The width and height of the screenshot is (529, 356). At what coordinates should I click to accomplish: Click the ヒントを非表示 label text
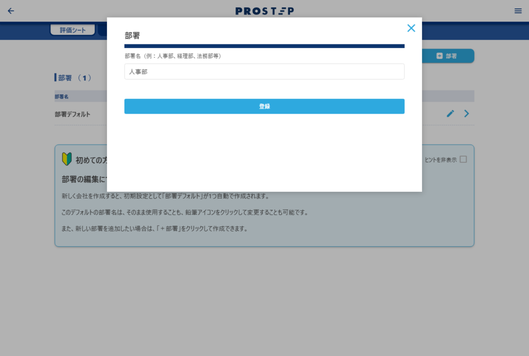(440, 160)
